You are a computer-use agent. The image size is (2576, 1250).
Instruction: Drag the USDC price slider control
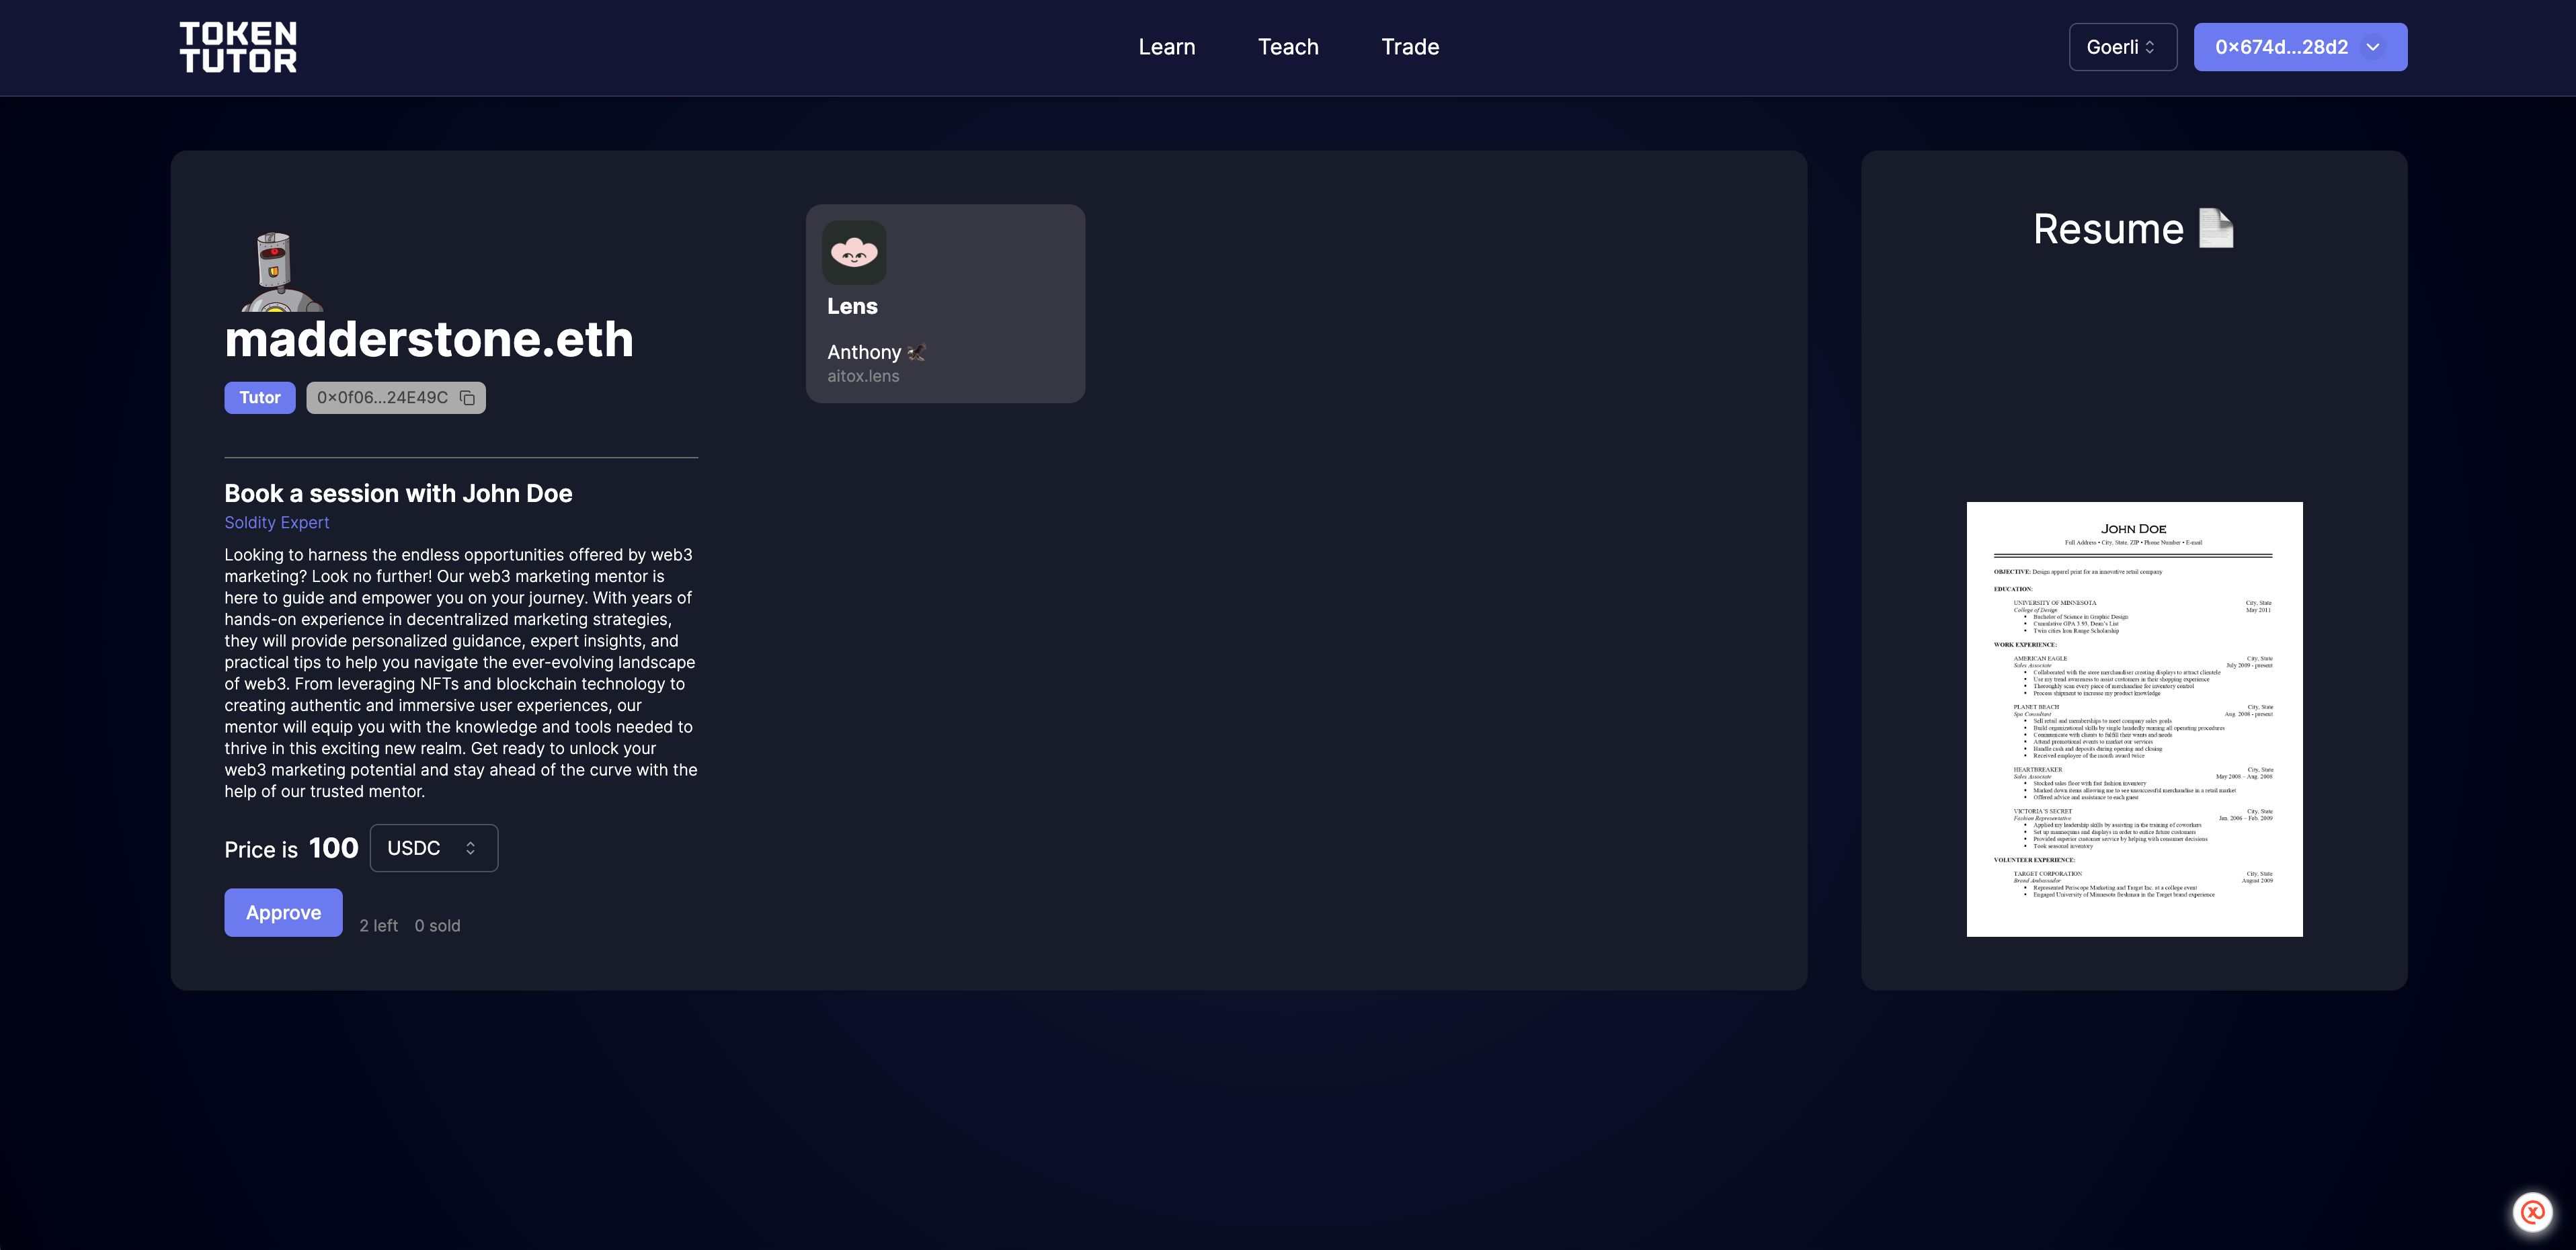(x=470, y=847)
